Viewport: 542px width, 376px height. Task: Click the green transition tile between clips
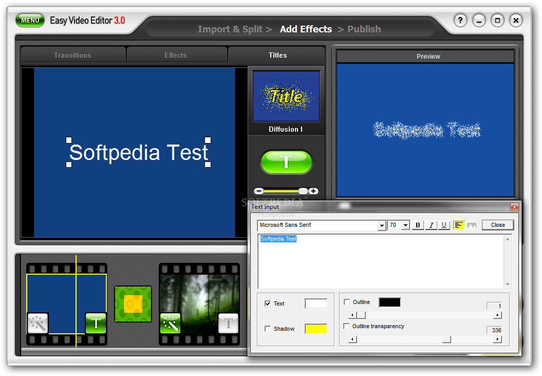tap(133, 304)
